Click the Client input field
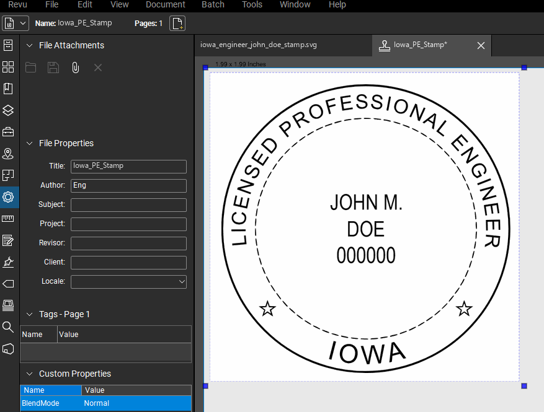This screenshot has width=544, height=412. tap(129, 263)
